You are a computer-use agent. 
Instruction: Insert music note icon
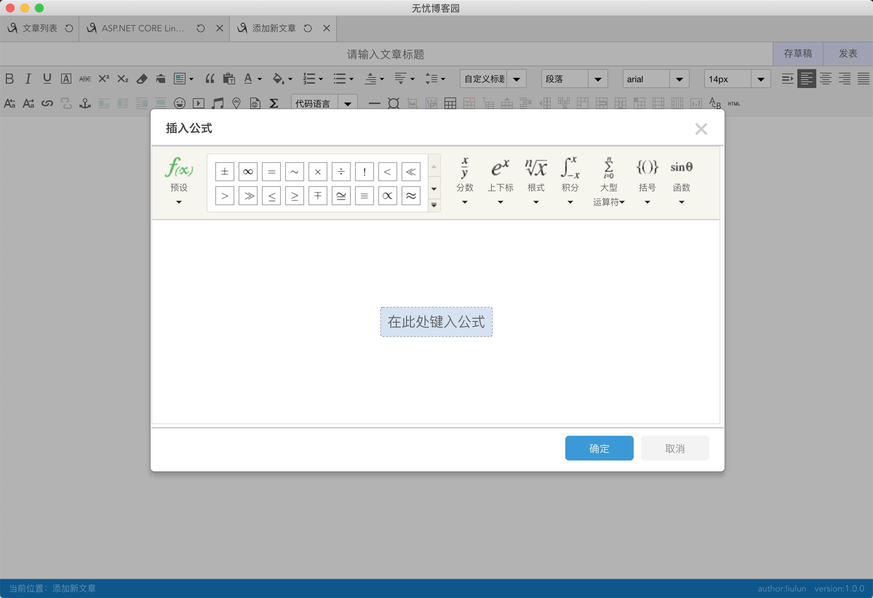(218, 103)
